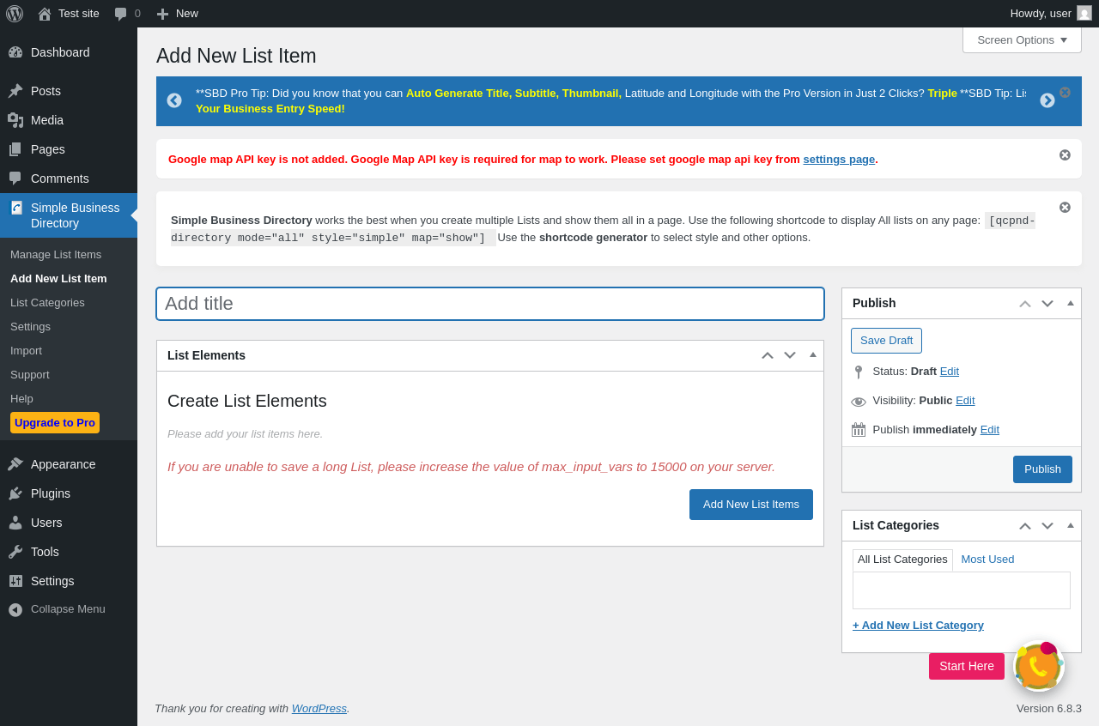Open Add New List Item submenu

tap(58, 278)
